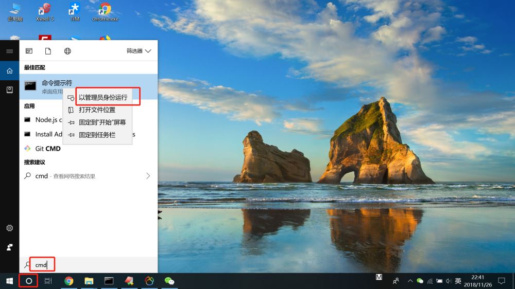Open WeChat from the taskbar
Image resolution: width=515 pixels, height=289 pixels.
pyautogui.click(x=169, y=281)
